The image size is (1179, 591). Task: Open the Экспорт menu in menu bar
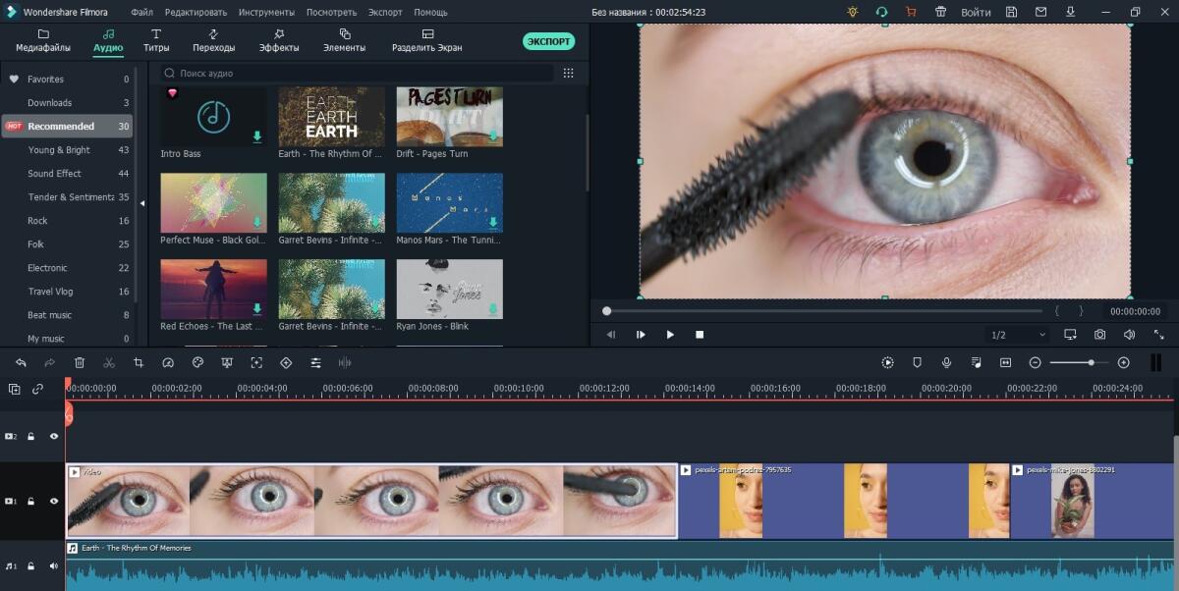pyautogui.click(x=385, y=12)
